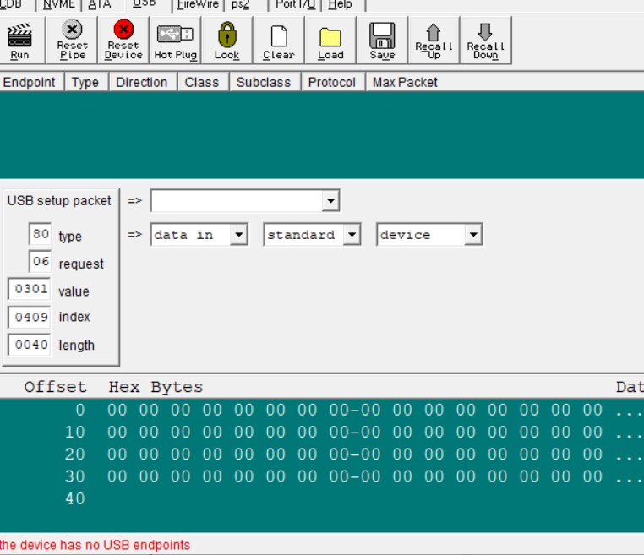This screenshot has width=644, height=555.
Task: Open the 'standard' request type dropdown
Action: (x=352, y=235)
